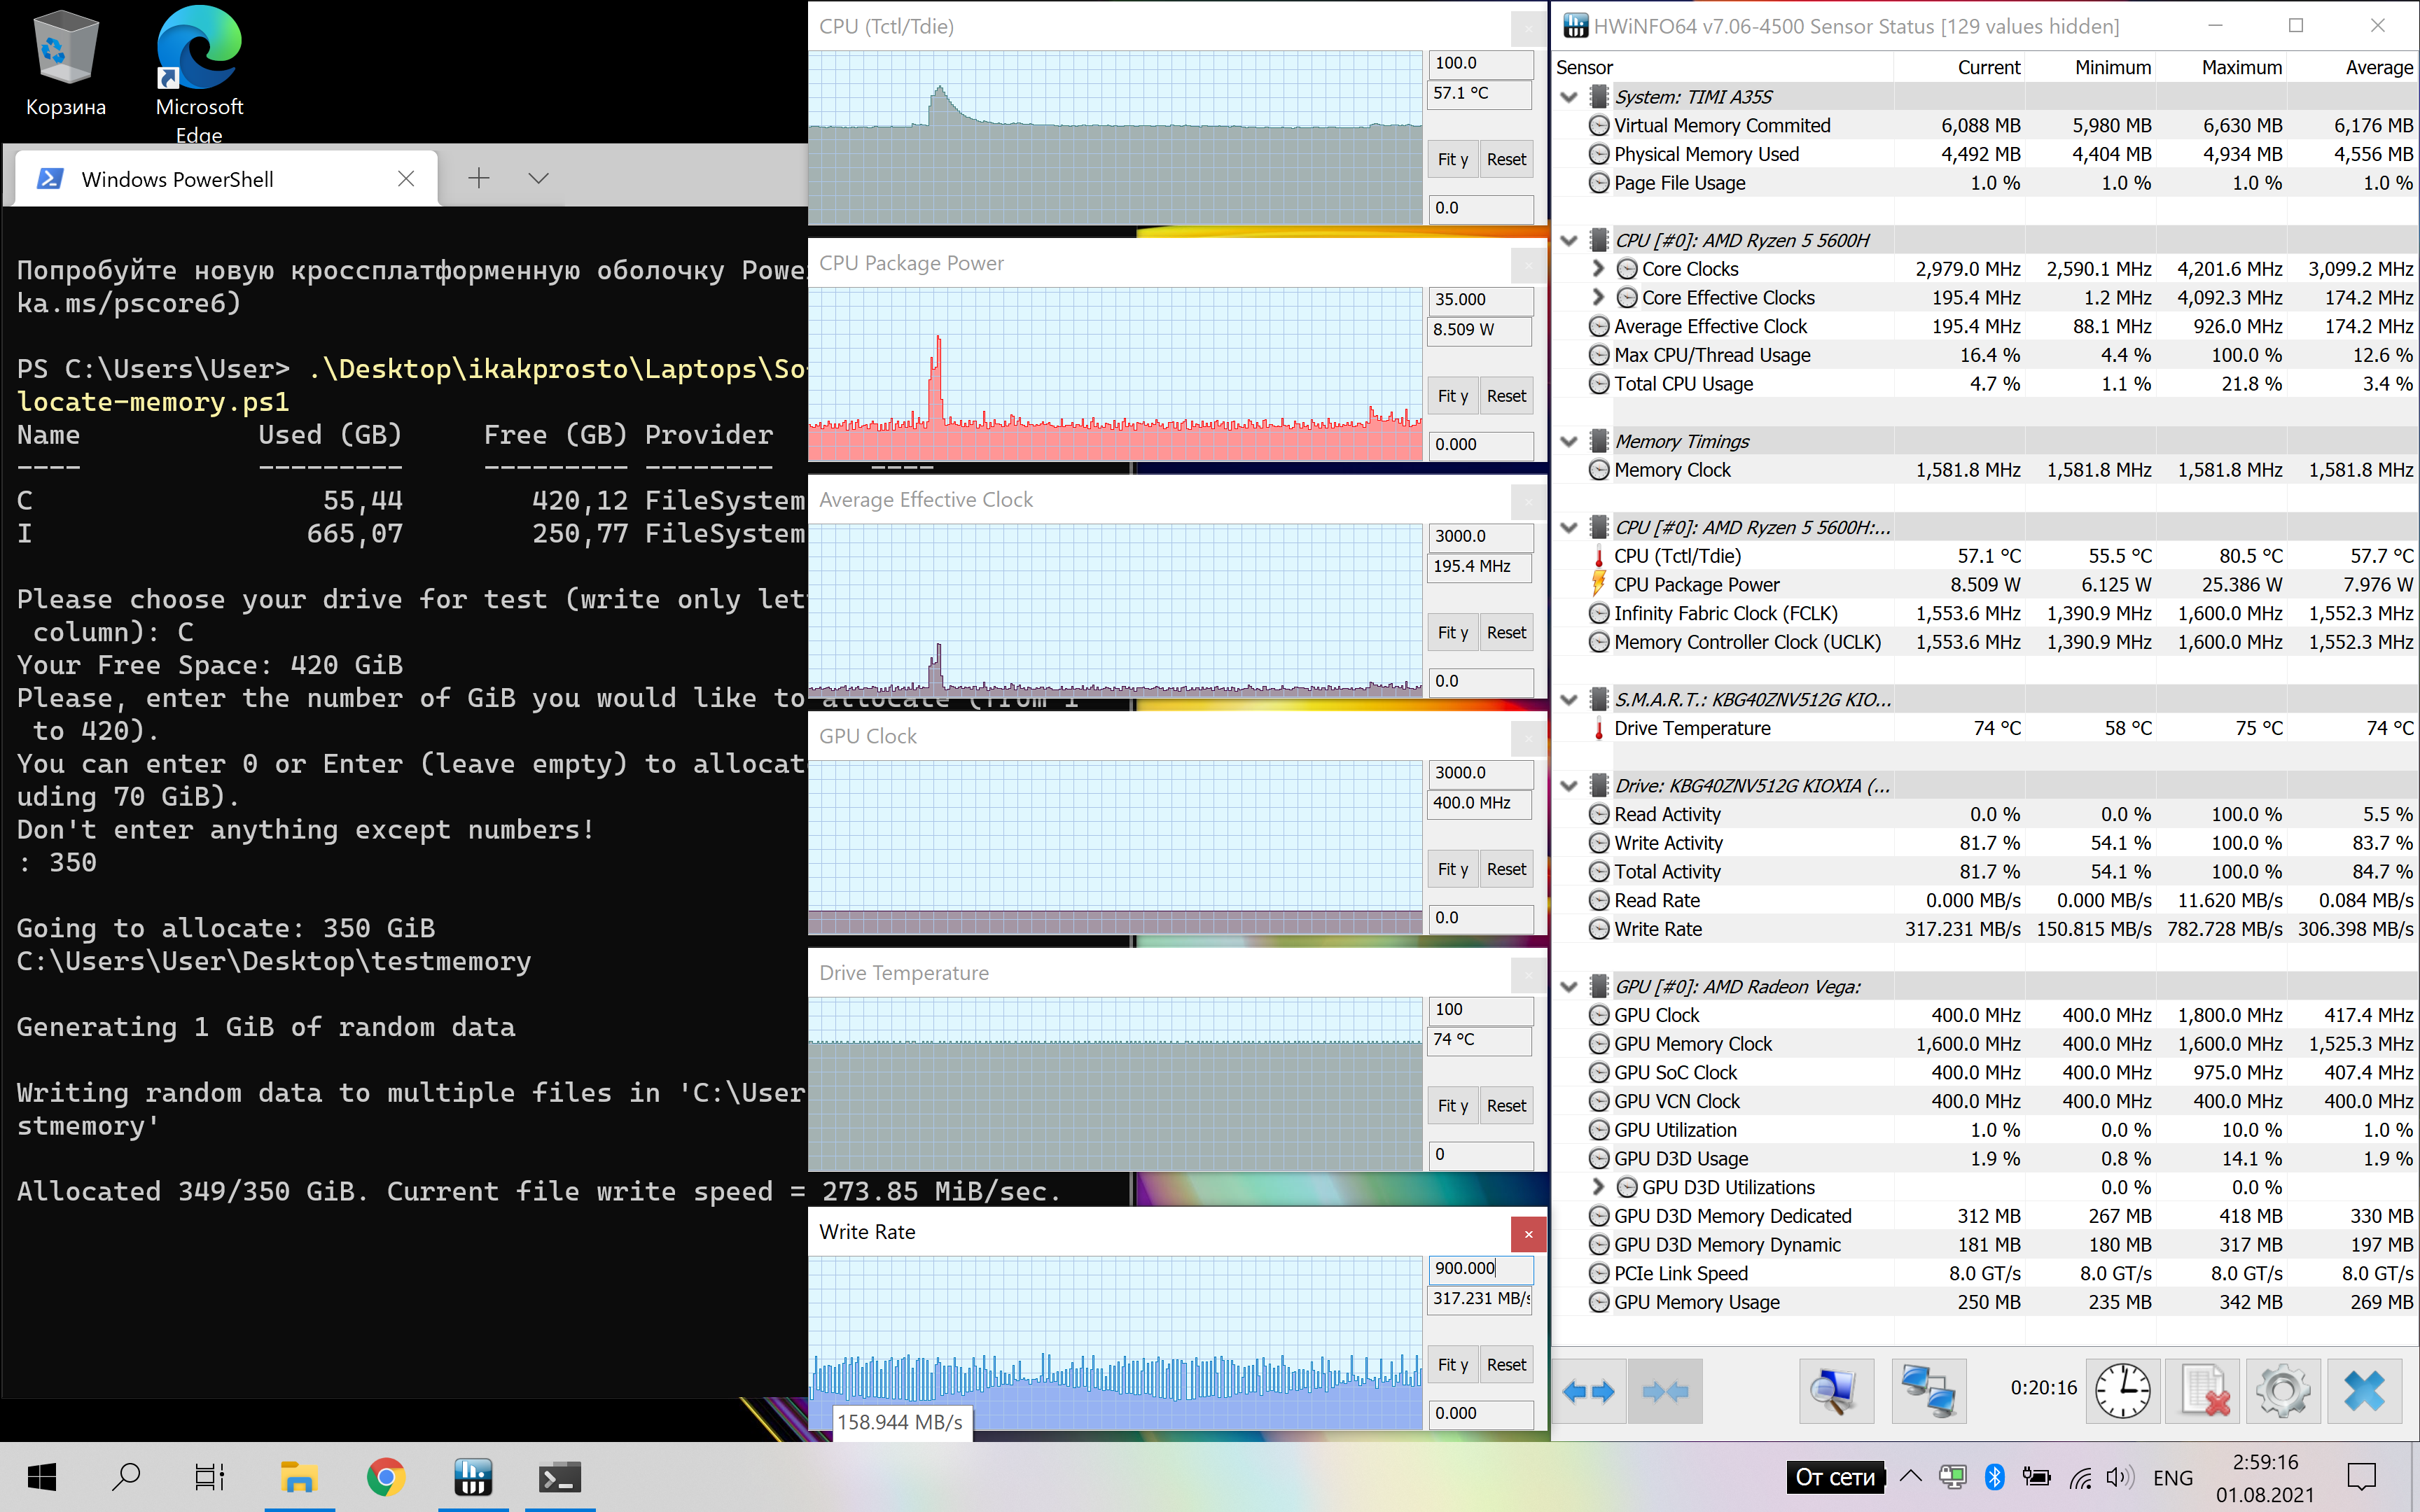Viewport: 2420px width, 1512px height.
Task: Click the HWiNFO shrink arrows icon
Action: [1665, 1391]
